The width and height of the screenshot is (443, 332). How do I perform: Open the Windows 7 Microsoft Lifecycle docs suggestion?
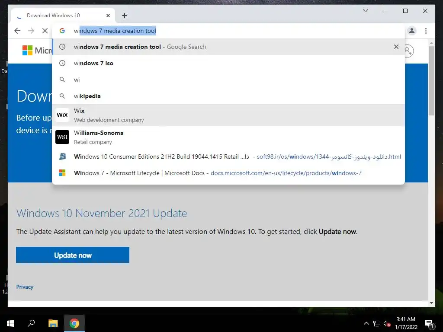pyautogui.click(x=228, y=173)
